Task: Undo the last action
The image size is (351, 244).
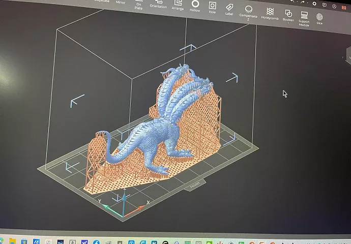Action: point(292,1)
